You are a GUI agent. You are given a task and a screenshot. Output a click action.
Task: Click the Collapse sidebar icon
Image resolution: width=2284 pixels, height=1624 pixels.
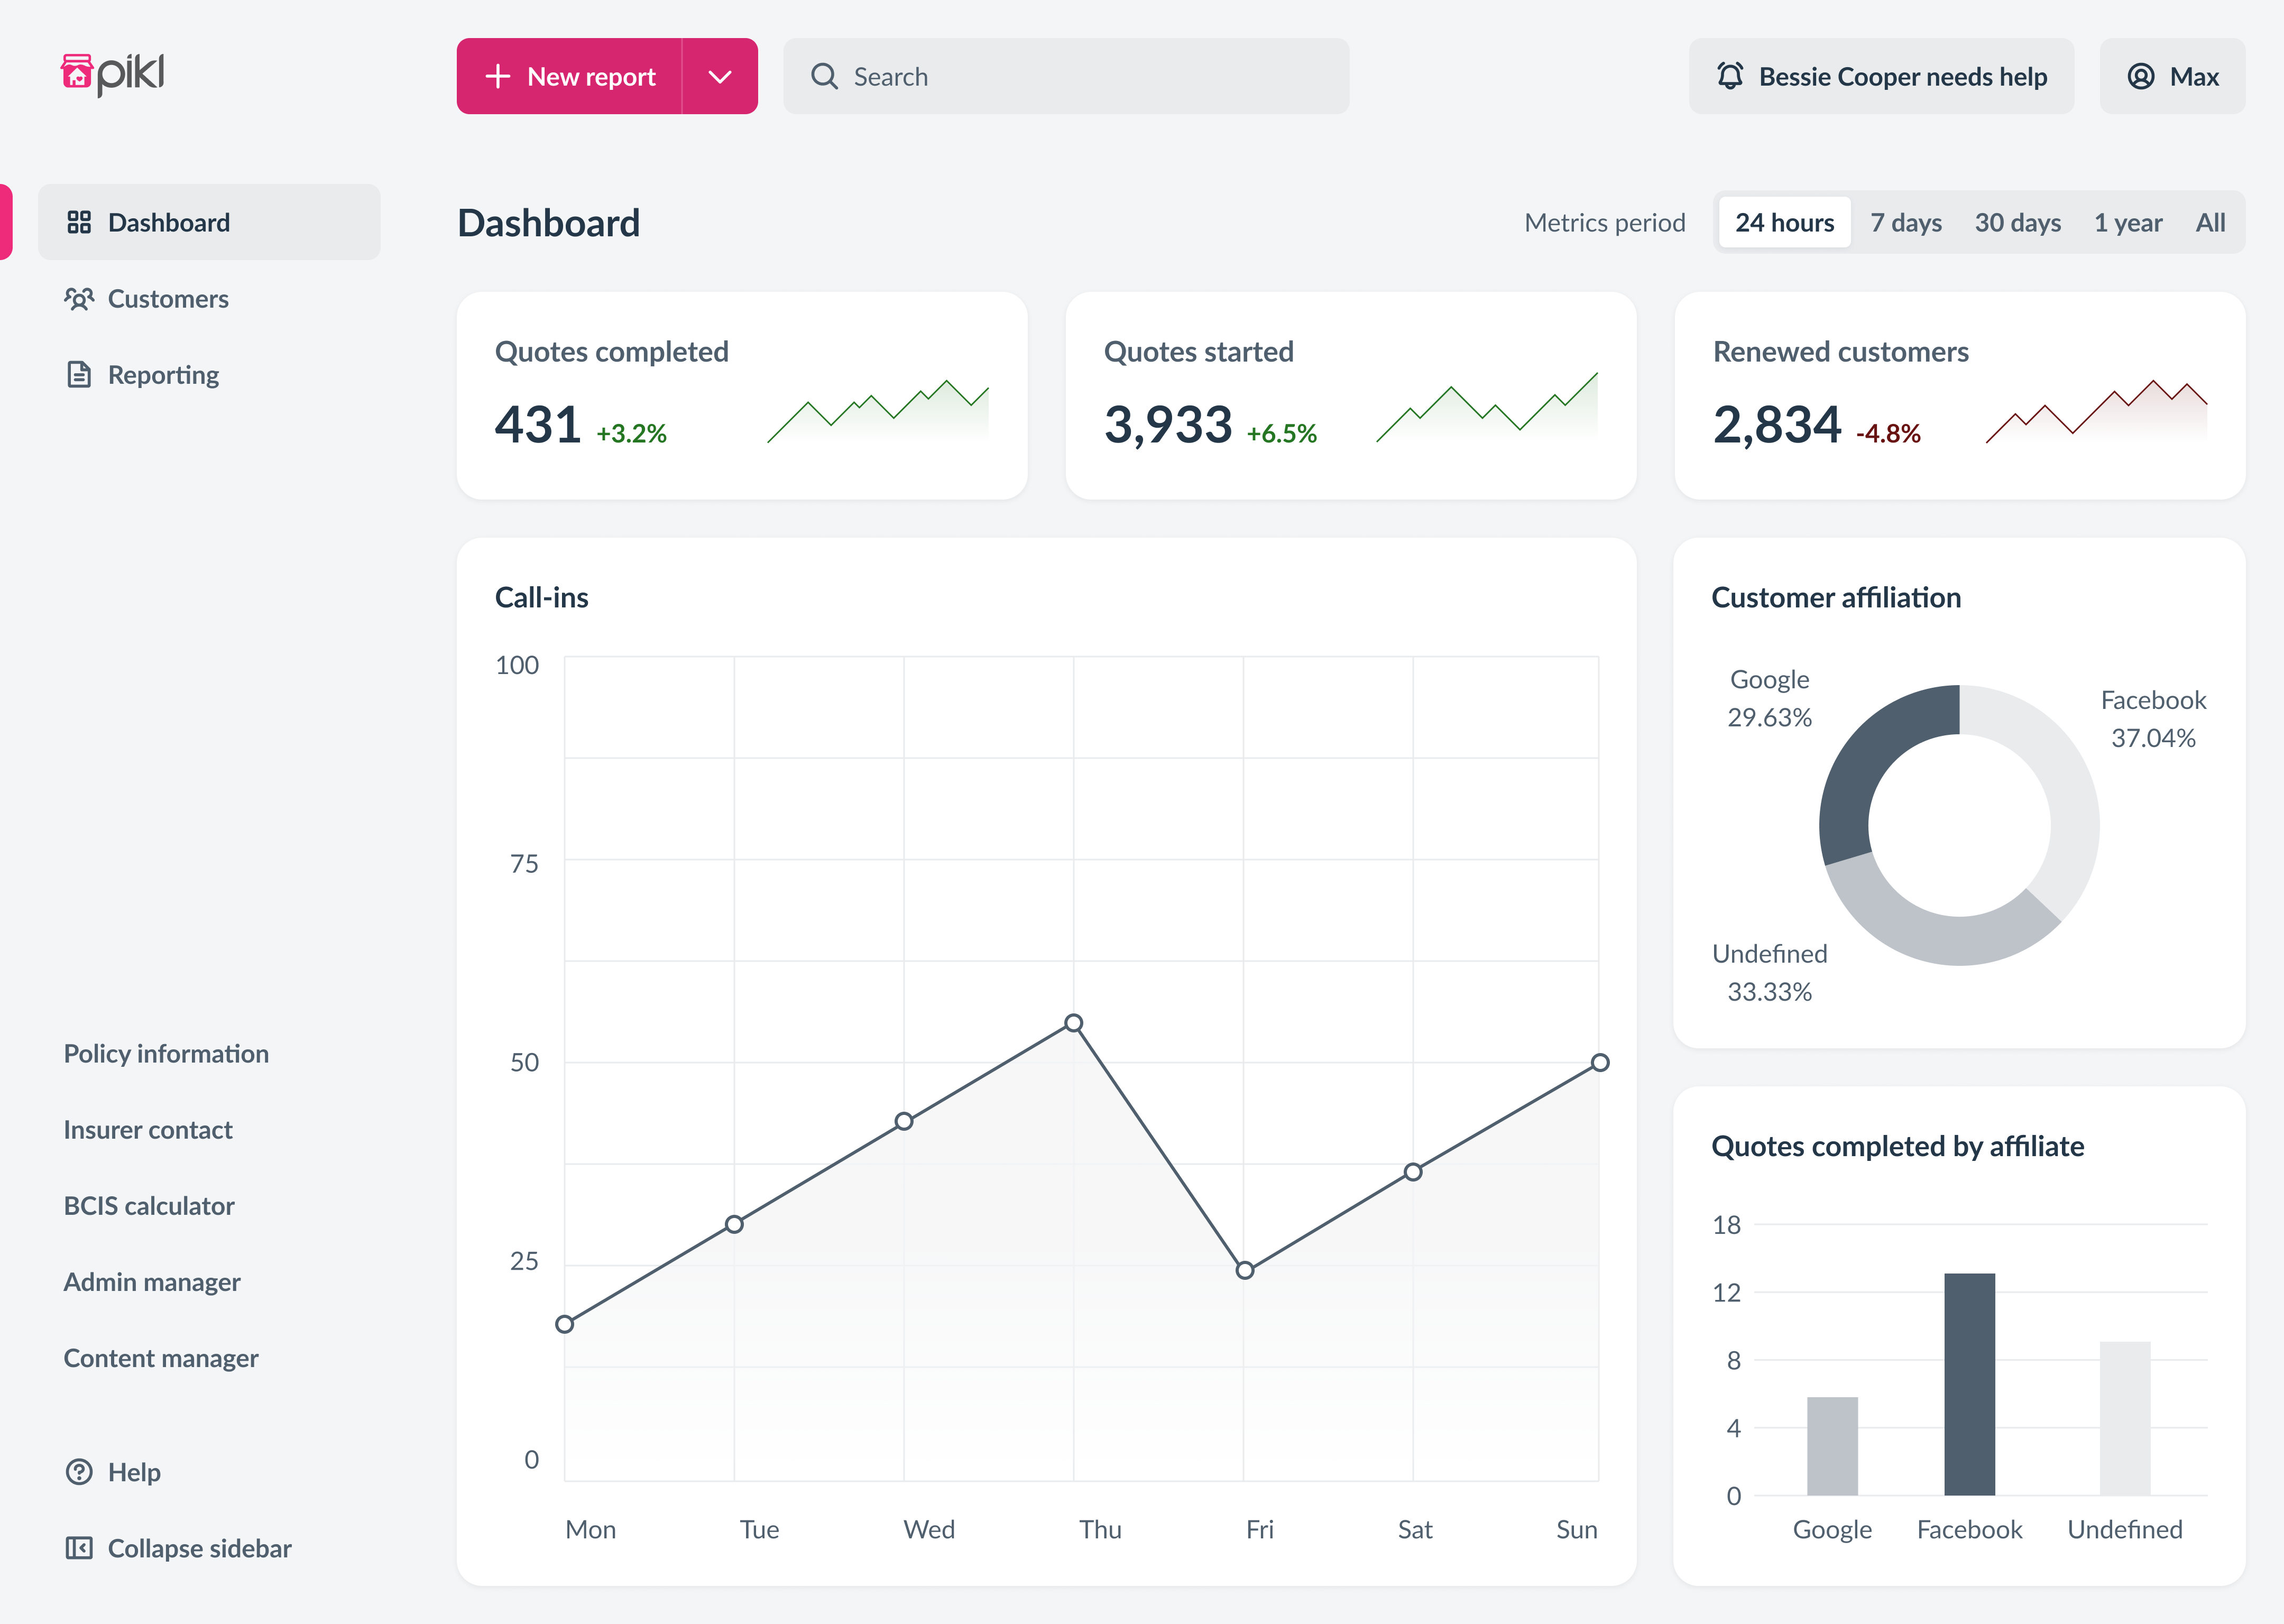pos(79,1548)
